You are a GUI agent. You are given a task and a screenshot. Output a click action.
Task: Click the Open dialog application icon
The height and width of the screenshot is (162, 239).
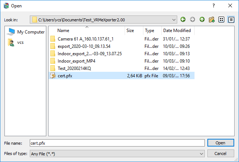pyautogui.click(x=6, y=6)
